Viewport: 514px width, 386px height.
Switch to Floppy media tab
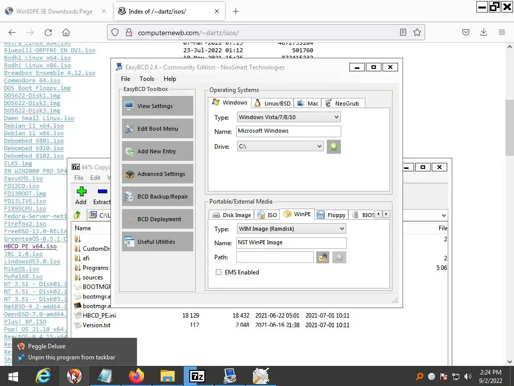click(x=331, y=215)
